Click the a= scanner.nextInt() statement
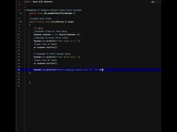 click(x=46, y=47)
